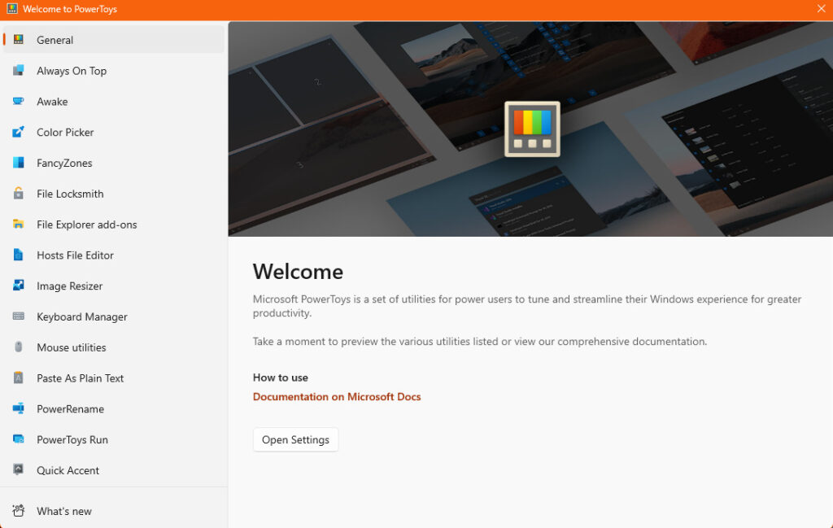
Task: Open the PowerRename entry
Action: [x=114, y=409]
